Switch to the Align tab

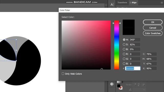click(x=134, y=3)
